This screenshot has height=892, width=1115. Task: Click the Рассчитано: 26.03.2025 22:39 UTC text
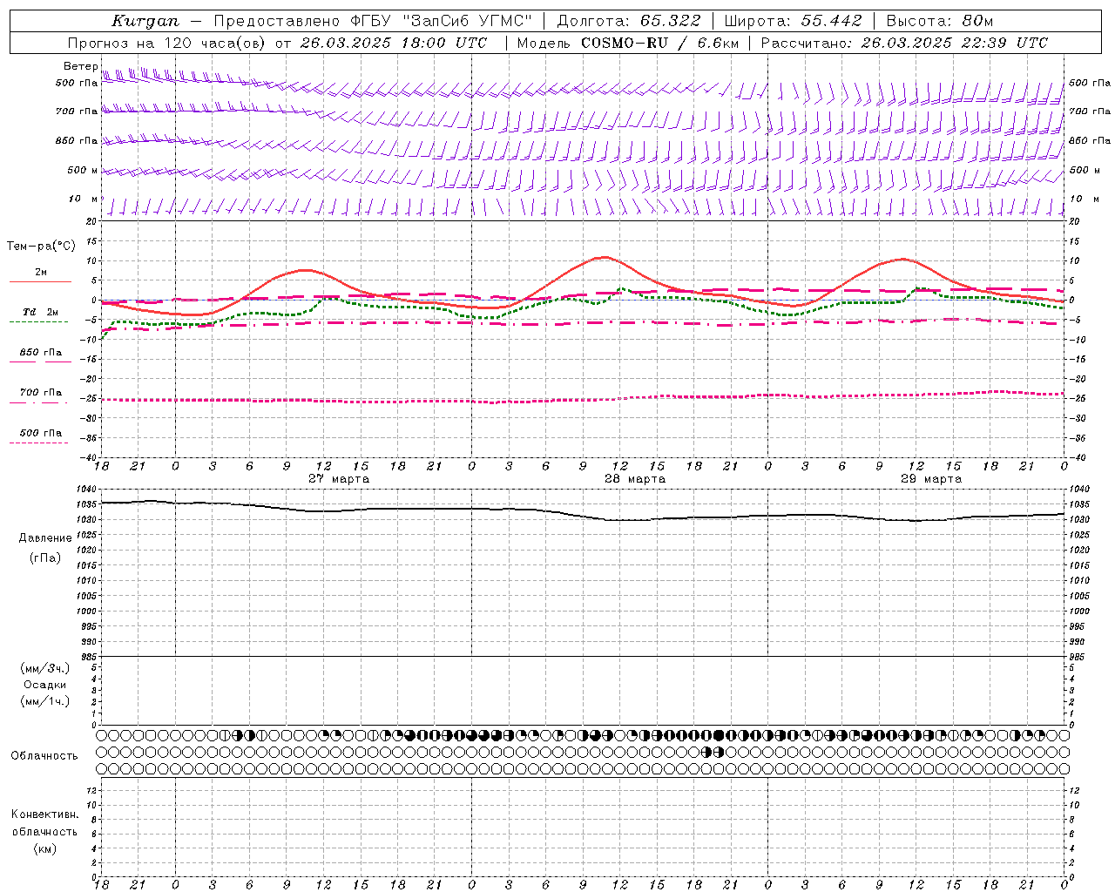[904, 43]
